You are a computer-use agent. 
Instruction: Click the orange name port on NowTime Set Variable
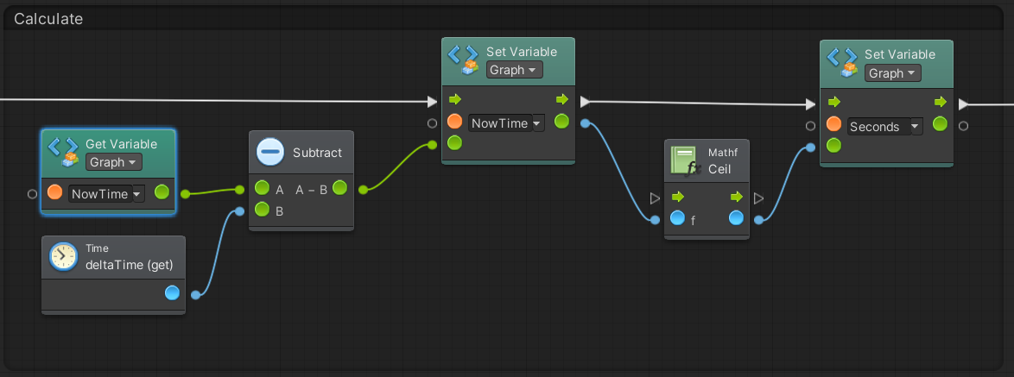tap(454, 122)
